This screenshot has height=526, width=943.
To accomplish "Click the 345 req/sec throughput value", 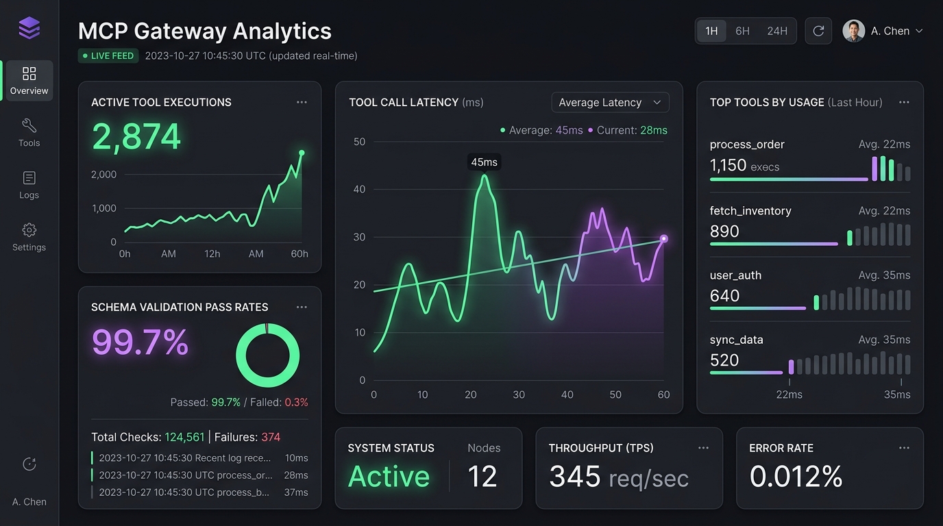I will (618, 477).
